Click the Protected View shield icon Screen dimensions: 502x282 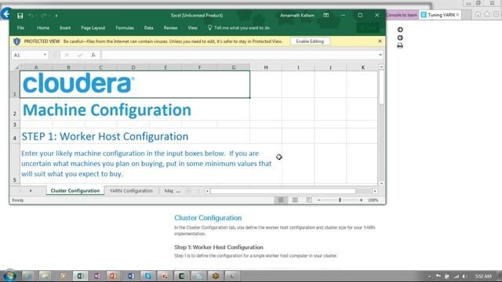tap(17, 42)
